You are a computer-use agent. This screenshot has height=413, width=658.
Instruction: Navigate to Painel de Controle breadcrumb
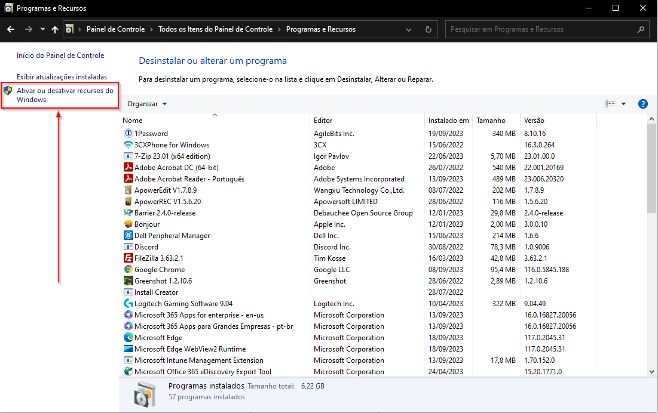[115, 29]
